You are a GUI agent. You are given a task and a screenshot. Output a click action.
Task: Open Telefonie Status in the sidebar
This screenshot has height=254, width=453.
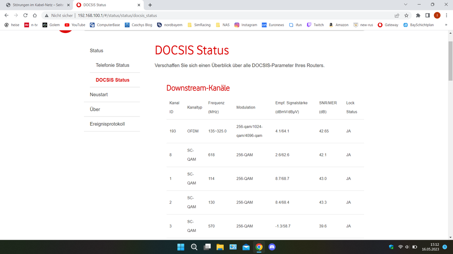pos(112,66)
